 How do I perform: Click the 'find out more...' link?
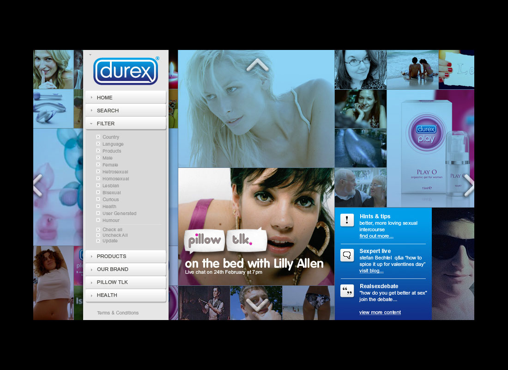coord(376,236)
